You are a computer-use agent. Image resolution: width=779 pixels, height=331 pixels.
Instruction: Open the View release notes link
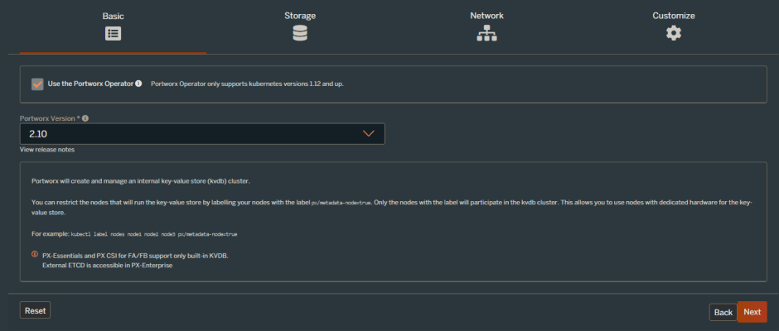[47, 150]
